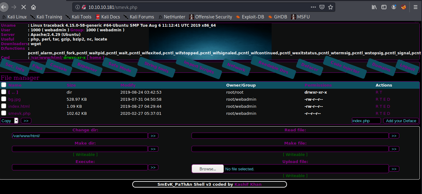Screen dimensions: 422x194
Task: Open the Firefox hamburger menu
Action: coord(416,7)
